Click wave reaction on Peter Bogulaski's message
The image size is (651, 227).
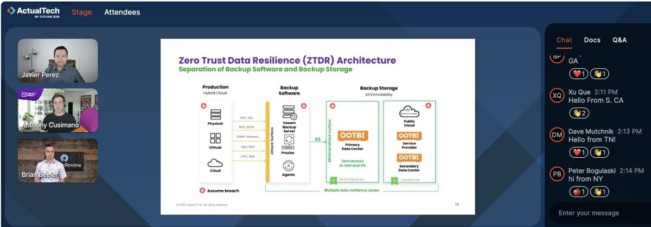click(599, 191)
